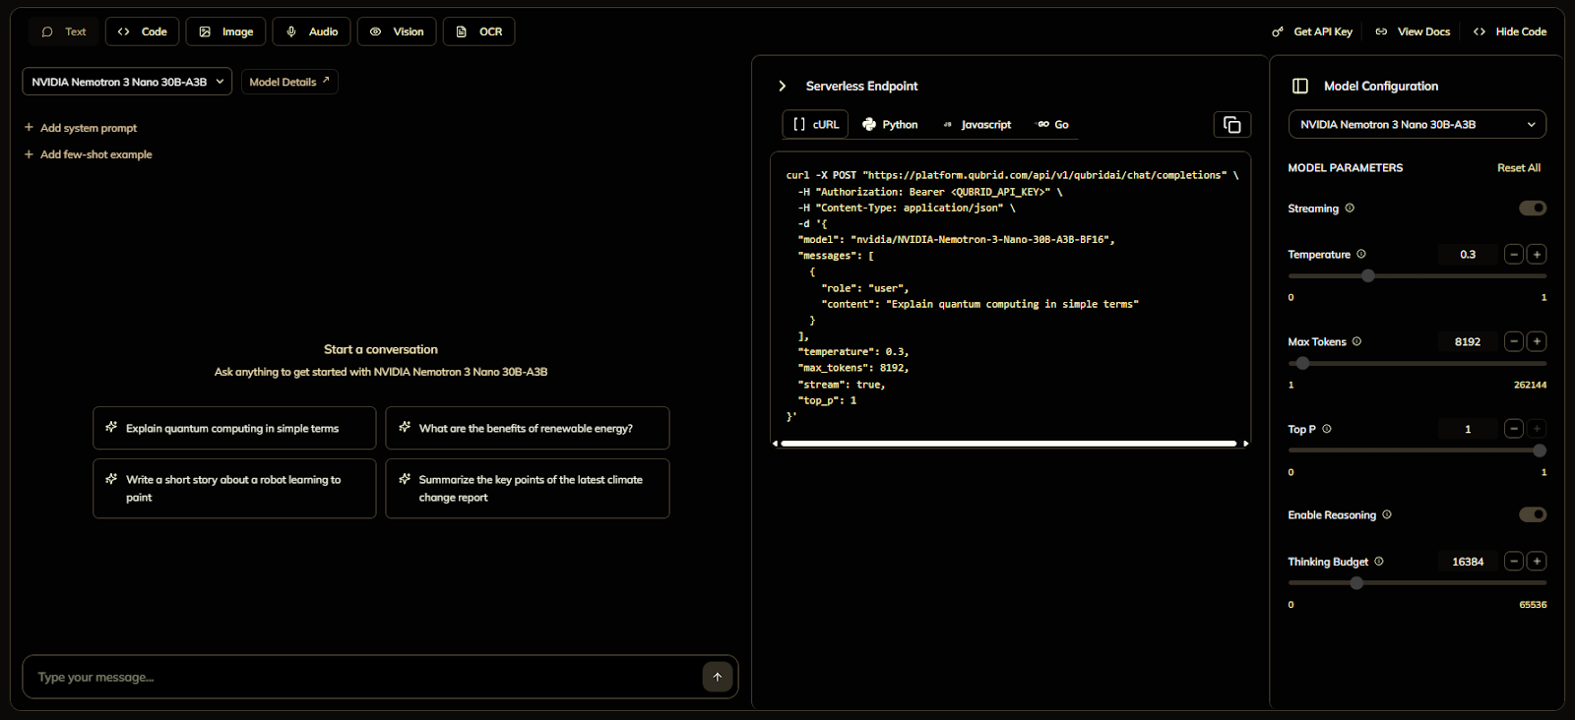The height and width of the screenshot is (720, 1575).
Task: Click the send message arrow button
Action: 718,677
